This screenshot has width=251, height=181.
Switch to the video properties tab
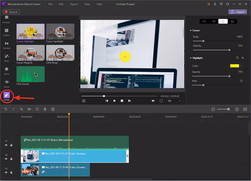pos(204,21)
